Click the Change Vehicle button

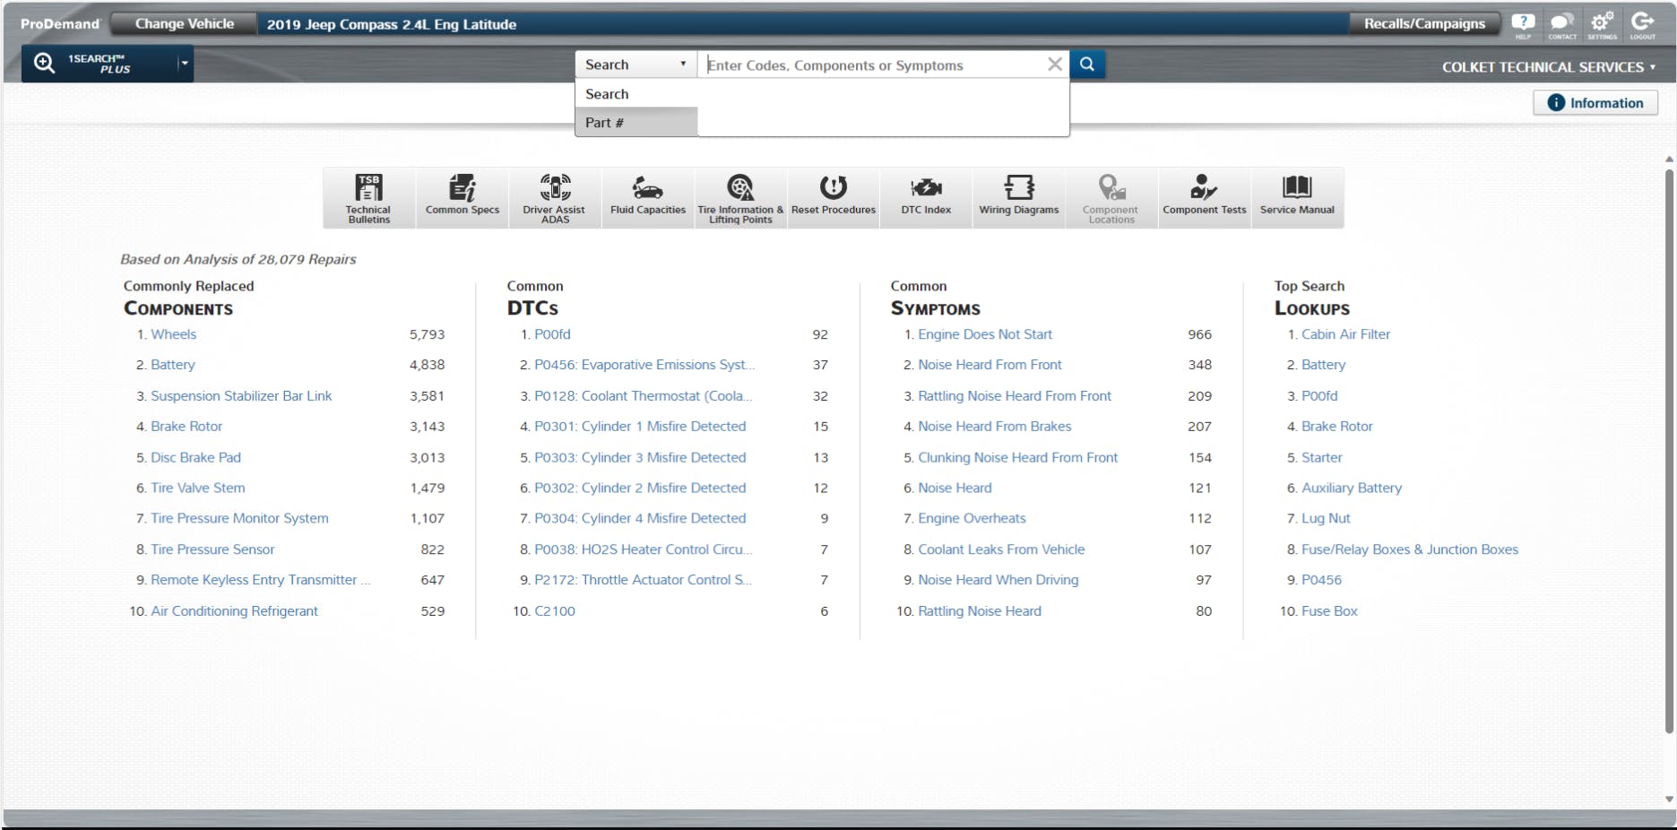(182, 23)
